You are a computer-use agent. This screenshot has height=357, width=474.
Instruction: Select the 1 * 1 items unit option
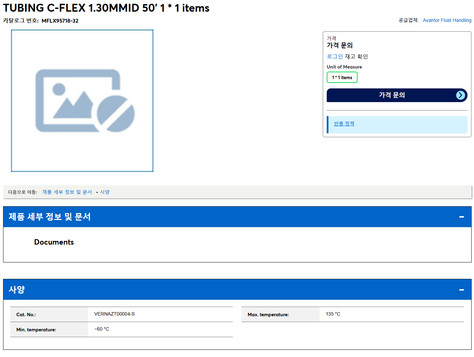pos(342,77)
